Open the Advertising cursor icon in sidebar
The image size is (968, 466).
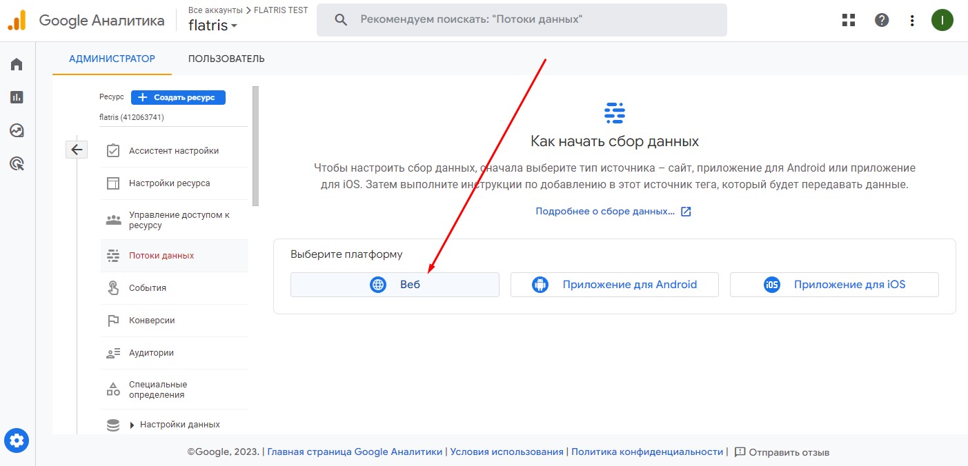point(17,163)
